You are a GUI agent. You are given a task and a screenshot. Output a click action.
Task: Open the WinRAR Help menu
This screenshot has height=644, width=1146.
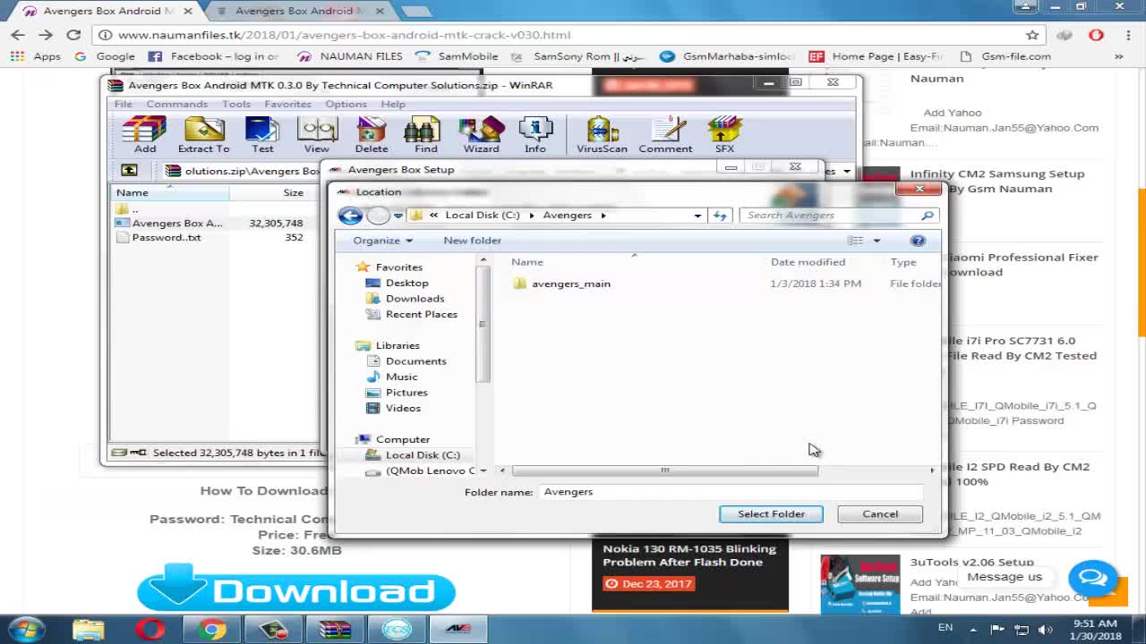click(393, 105)
